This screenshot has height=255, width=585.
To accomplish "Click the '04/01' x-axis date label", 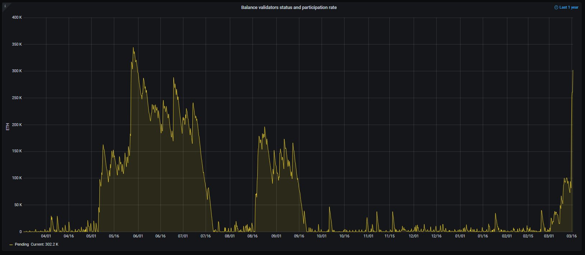I will [x=46, y=236].
